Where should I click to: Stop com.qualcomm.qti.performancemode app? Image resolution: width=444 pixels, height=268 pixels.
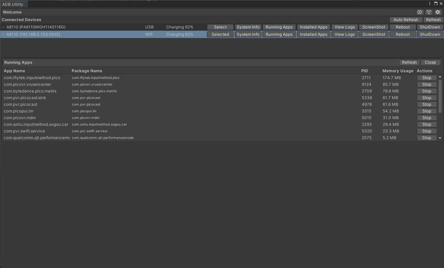coord(427,138)
